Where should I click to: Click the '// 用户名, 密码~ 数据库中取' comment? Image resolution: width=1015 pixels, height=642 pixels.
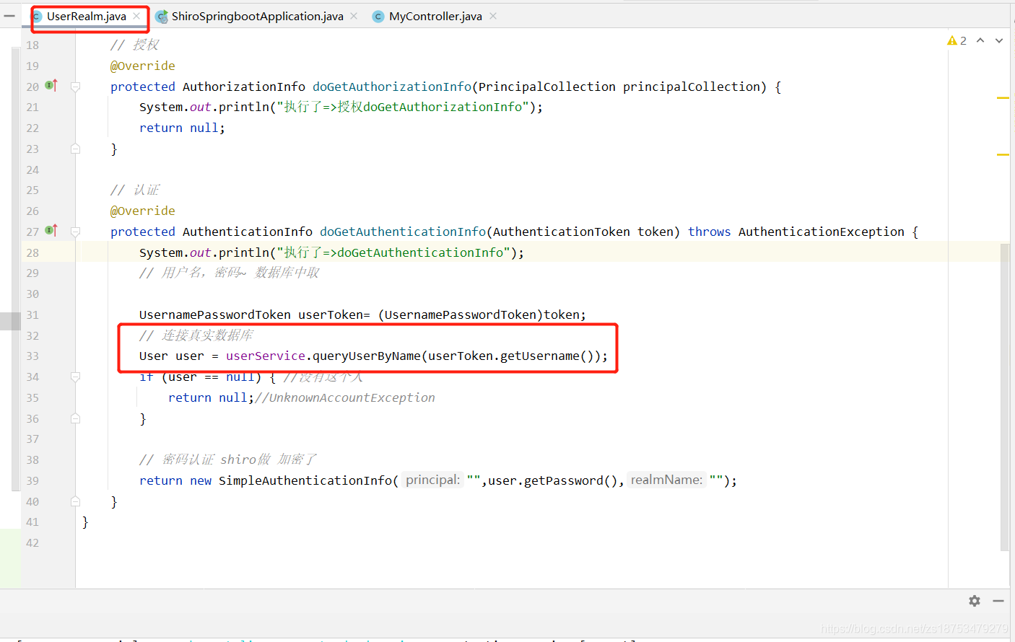(230, 273)
